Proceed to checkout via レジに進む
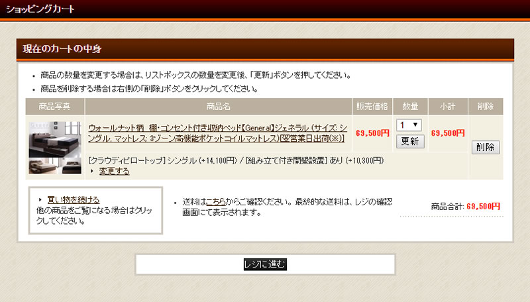The width and height of the screenshot is (530, 302). 265,264
